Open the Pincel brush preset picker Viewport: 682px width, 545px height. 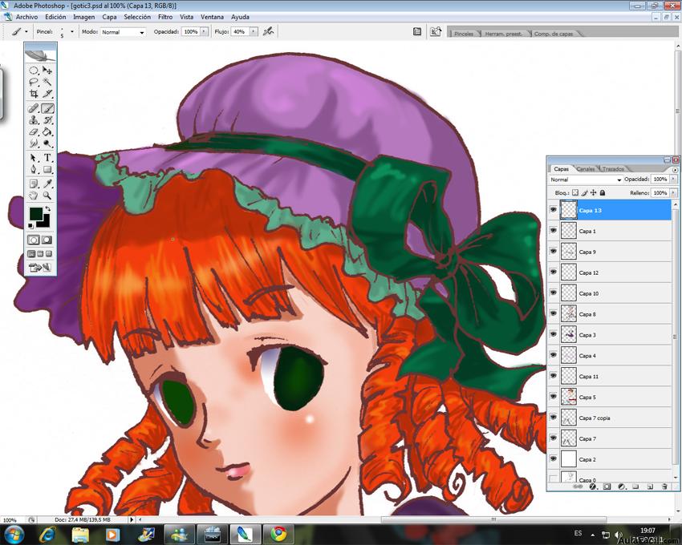pyautogui.click(x=71, y=32)
